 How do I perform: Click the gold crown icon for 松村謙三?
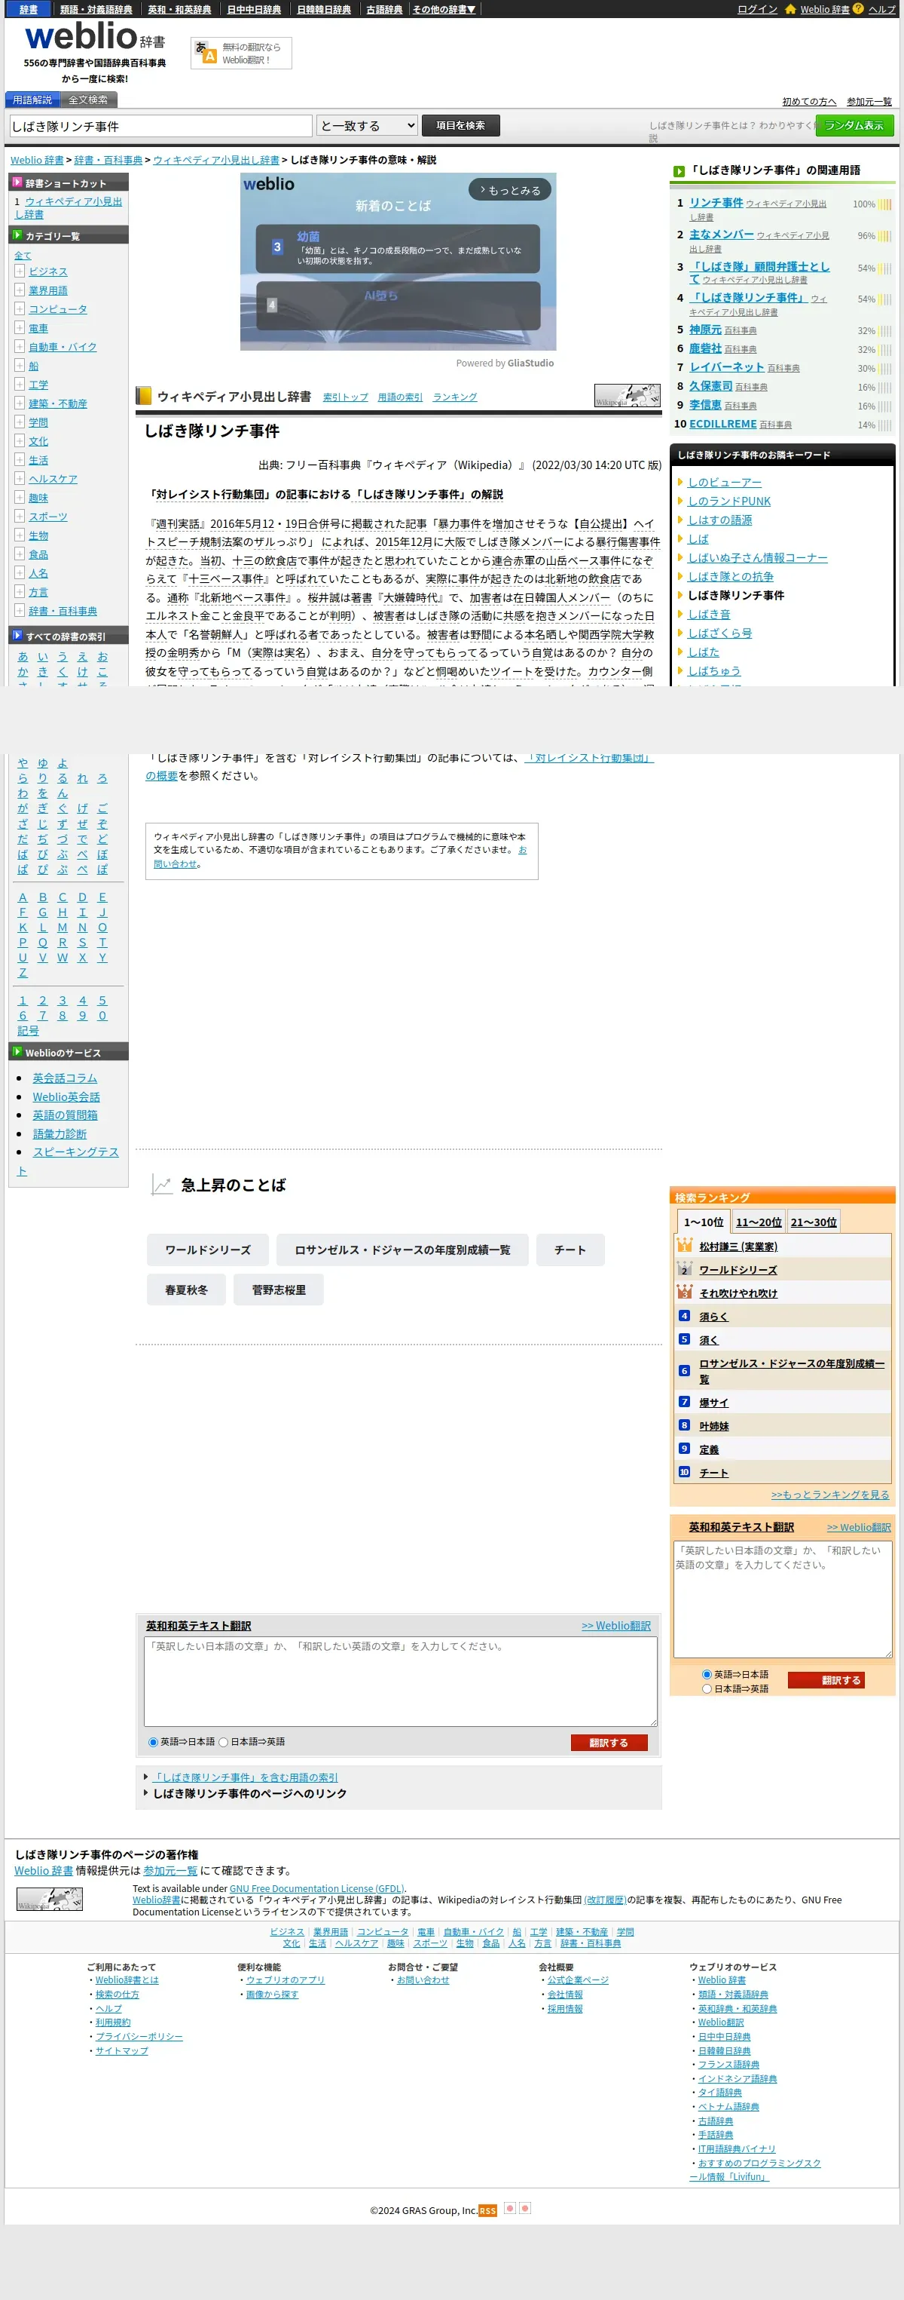(685, 1246)
